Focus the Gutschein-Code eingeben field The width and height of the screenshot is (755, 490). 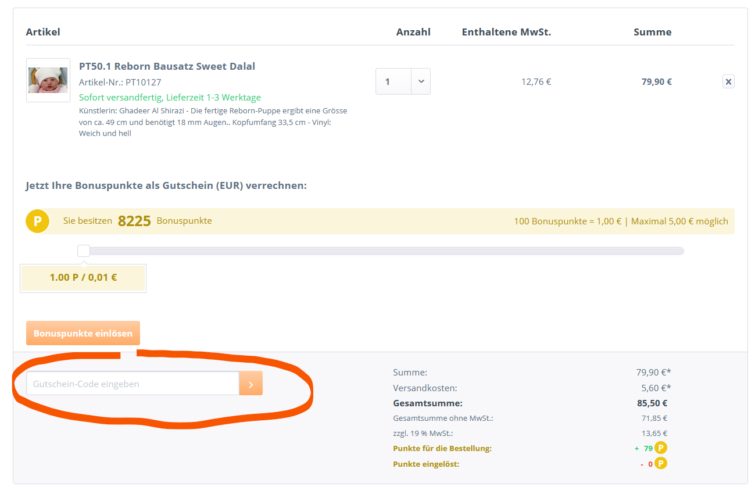pos(133,384)
